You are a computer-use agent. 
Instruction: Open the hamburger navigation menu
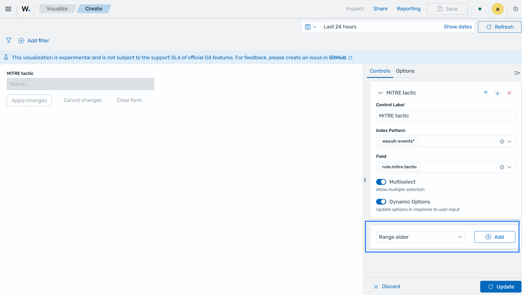8,9
